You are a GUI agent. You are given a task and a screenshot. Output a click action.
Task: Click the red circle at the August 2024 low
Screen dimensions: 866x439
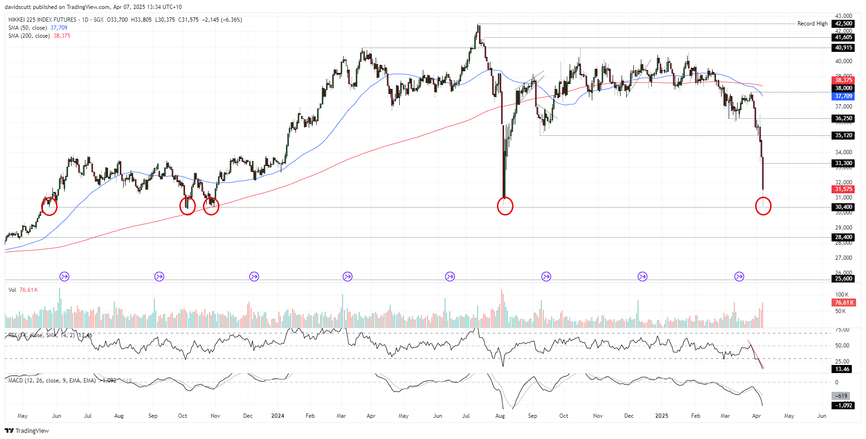pos(505,206)
